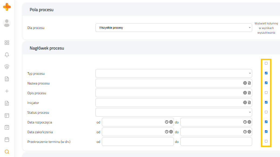280x157 pixels.
Task: Check the Przekroczenie terminu column checkbox
Action: pos(266,141)
